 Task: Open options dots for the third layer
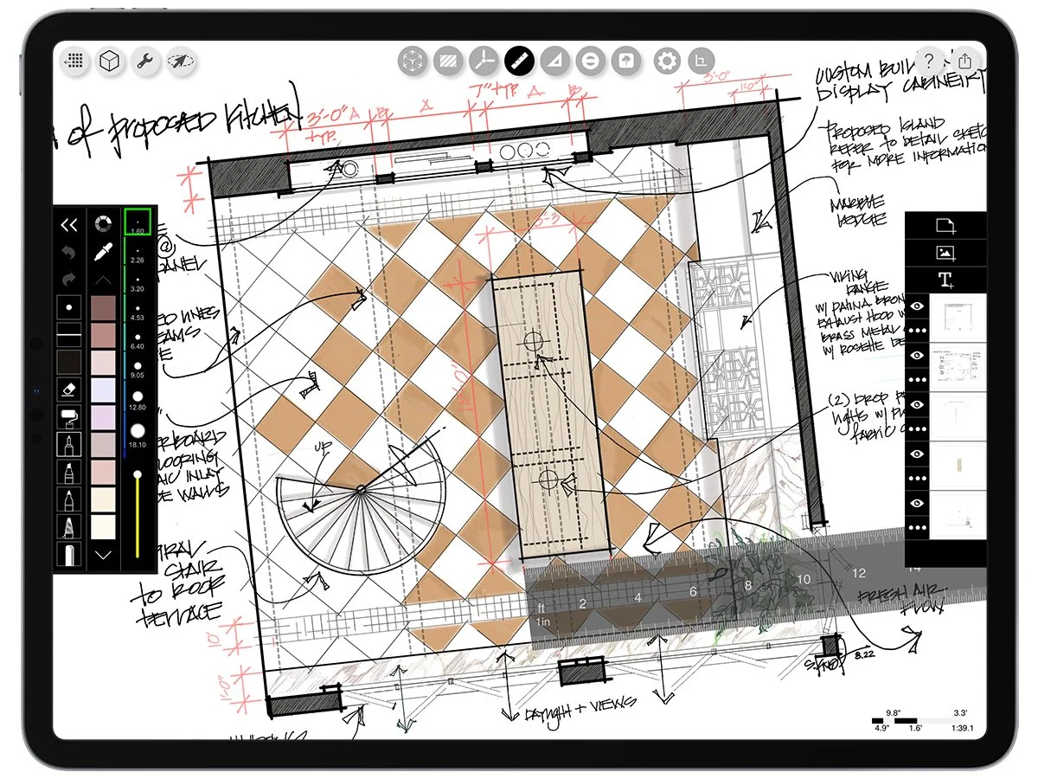[918, 428]
